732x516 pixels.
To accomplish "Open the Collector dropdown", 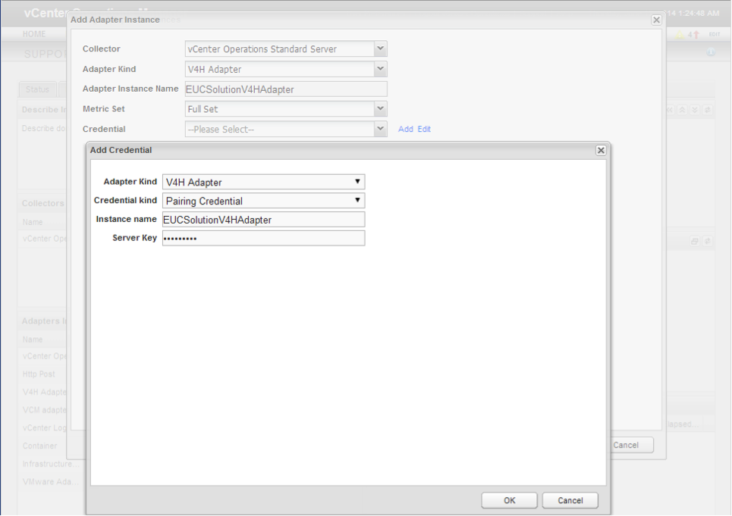I will (x=381, y=48).
